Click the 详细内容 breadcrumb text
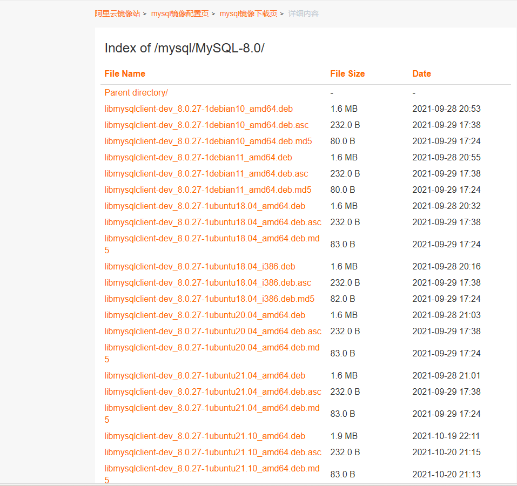The image size is (517, 486). click(x=304, y=13)
